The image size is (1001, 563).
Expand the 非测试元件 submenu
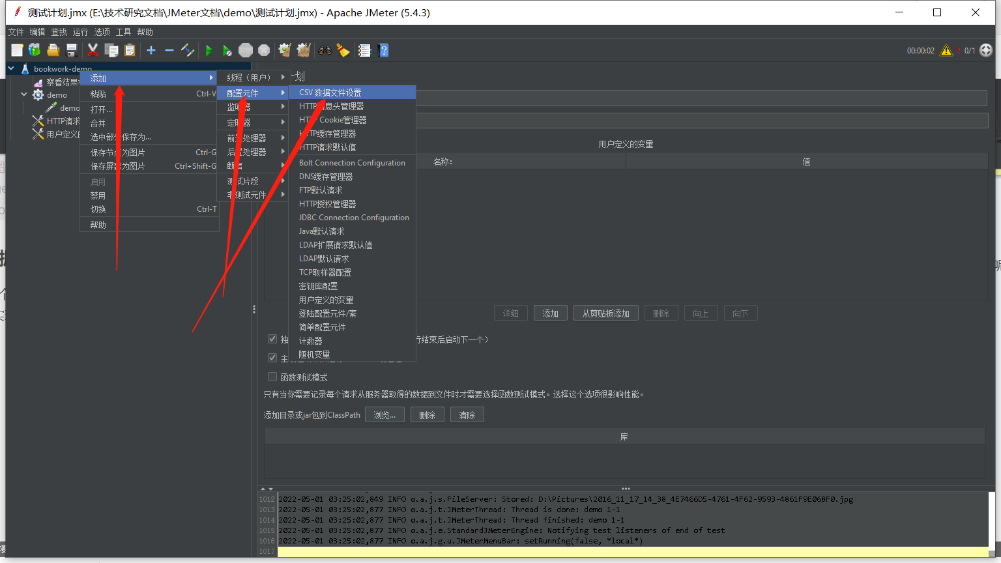[253, 195]
